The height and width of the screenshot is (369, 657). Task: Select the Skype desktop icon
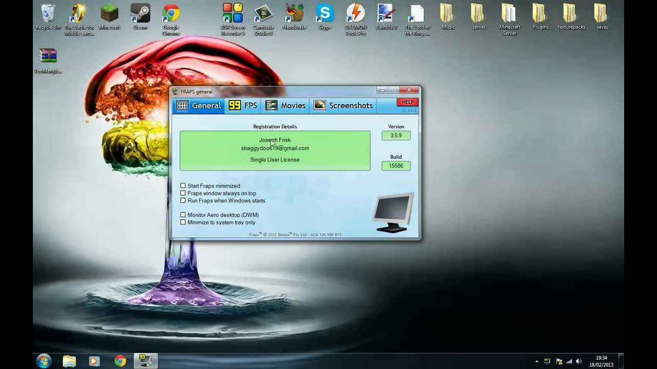point(325,17)
